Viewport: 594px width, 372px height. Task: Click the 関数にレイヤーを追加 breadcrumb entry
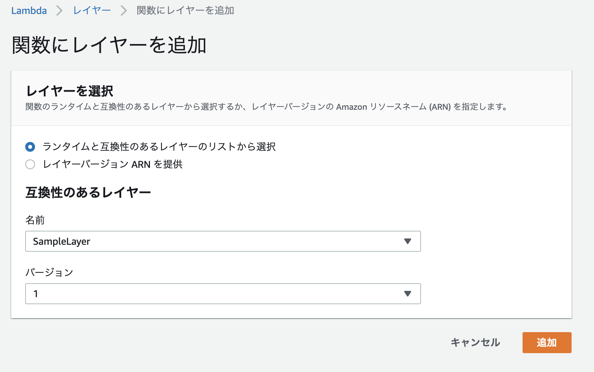185,11
